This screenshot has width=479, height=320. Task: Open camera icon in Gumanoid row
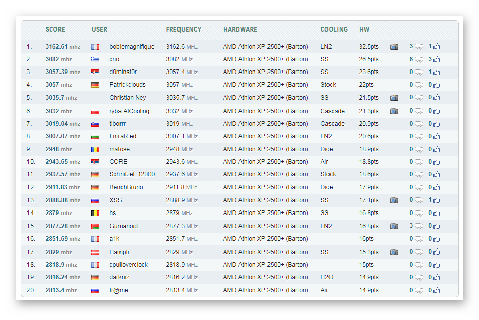coord(394,226)
